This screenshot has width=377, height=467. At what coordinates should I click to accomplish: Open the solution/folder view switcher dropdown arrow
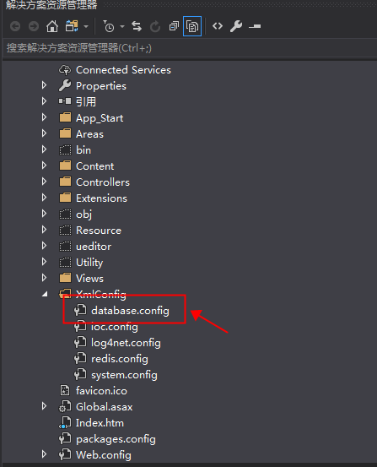coord(86,26)
